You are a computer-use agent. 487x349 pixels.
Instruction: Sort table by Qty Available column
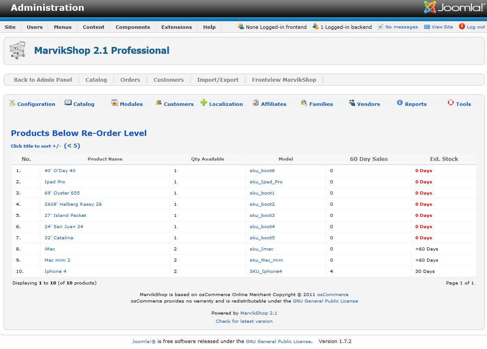point(207,159)
